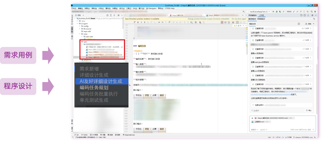
Task: Open Search Everywhere magnifier icon
Action: tap(311, 12)
